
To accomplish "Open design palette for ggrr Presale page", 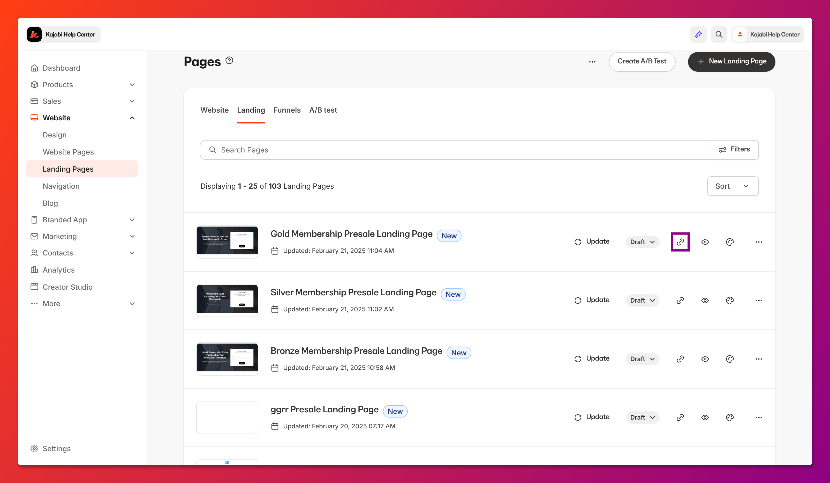I will [730, 418].
